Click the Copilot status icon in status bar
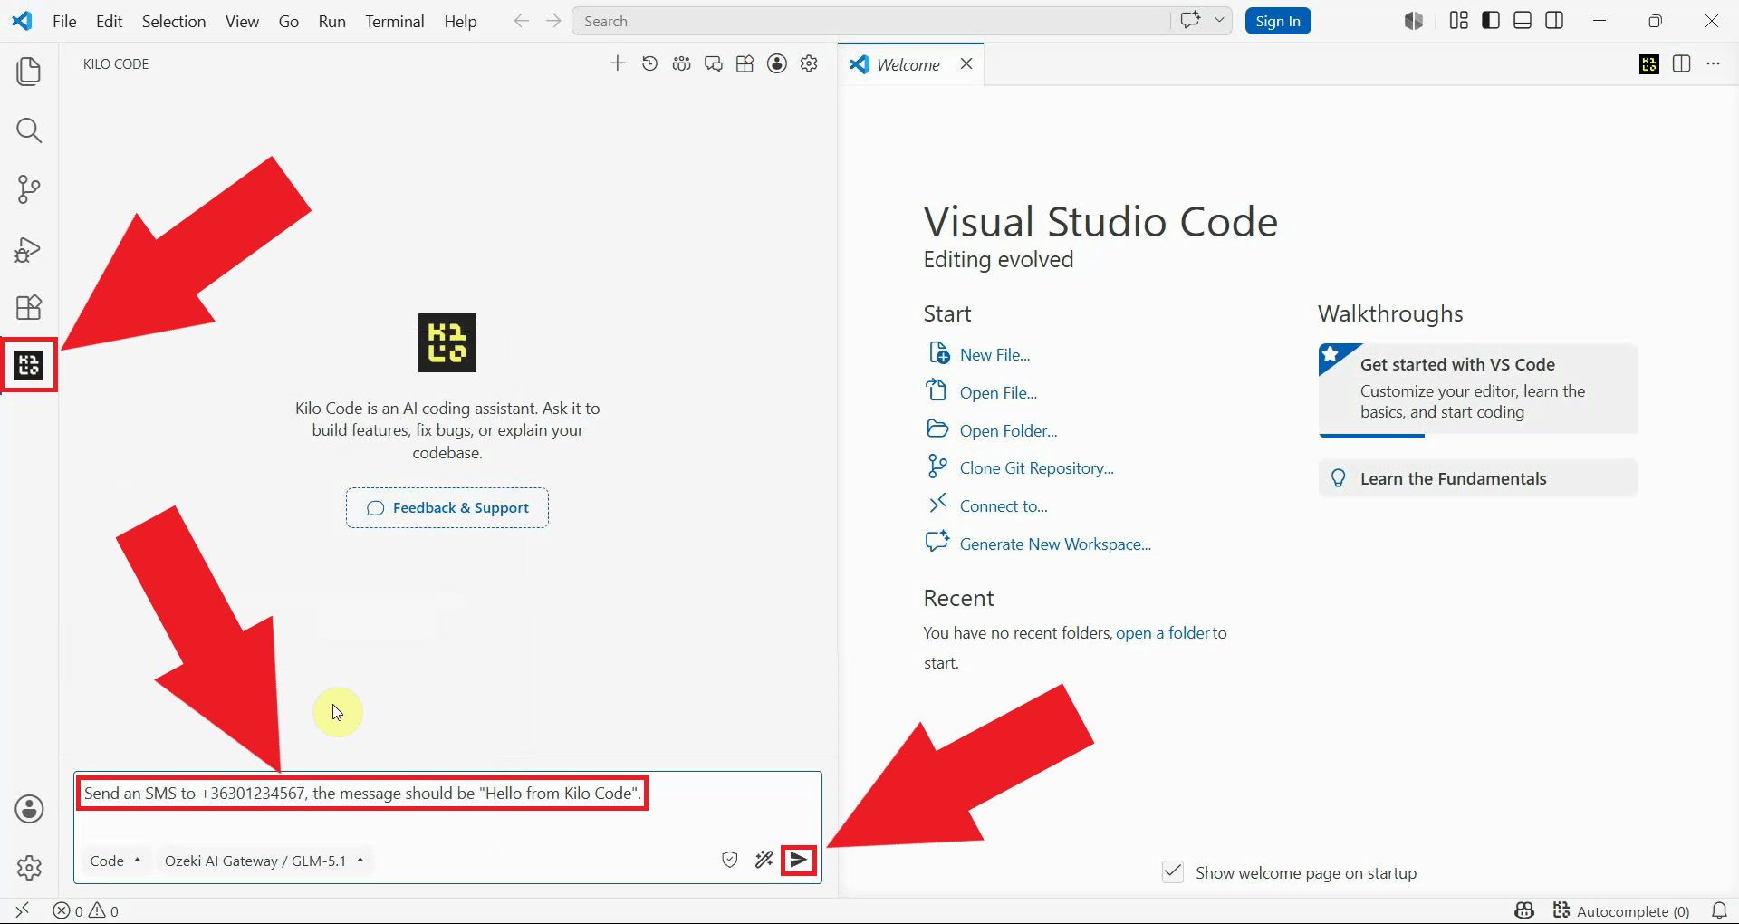 tap(1524, 911)
